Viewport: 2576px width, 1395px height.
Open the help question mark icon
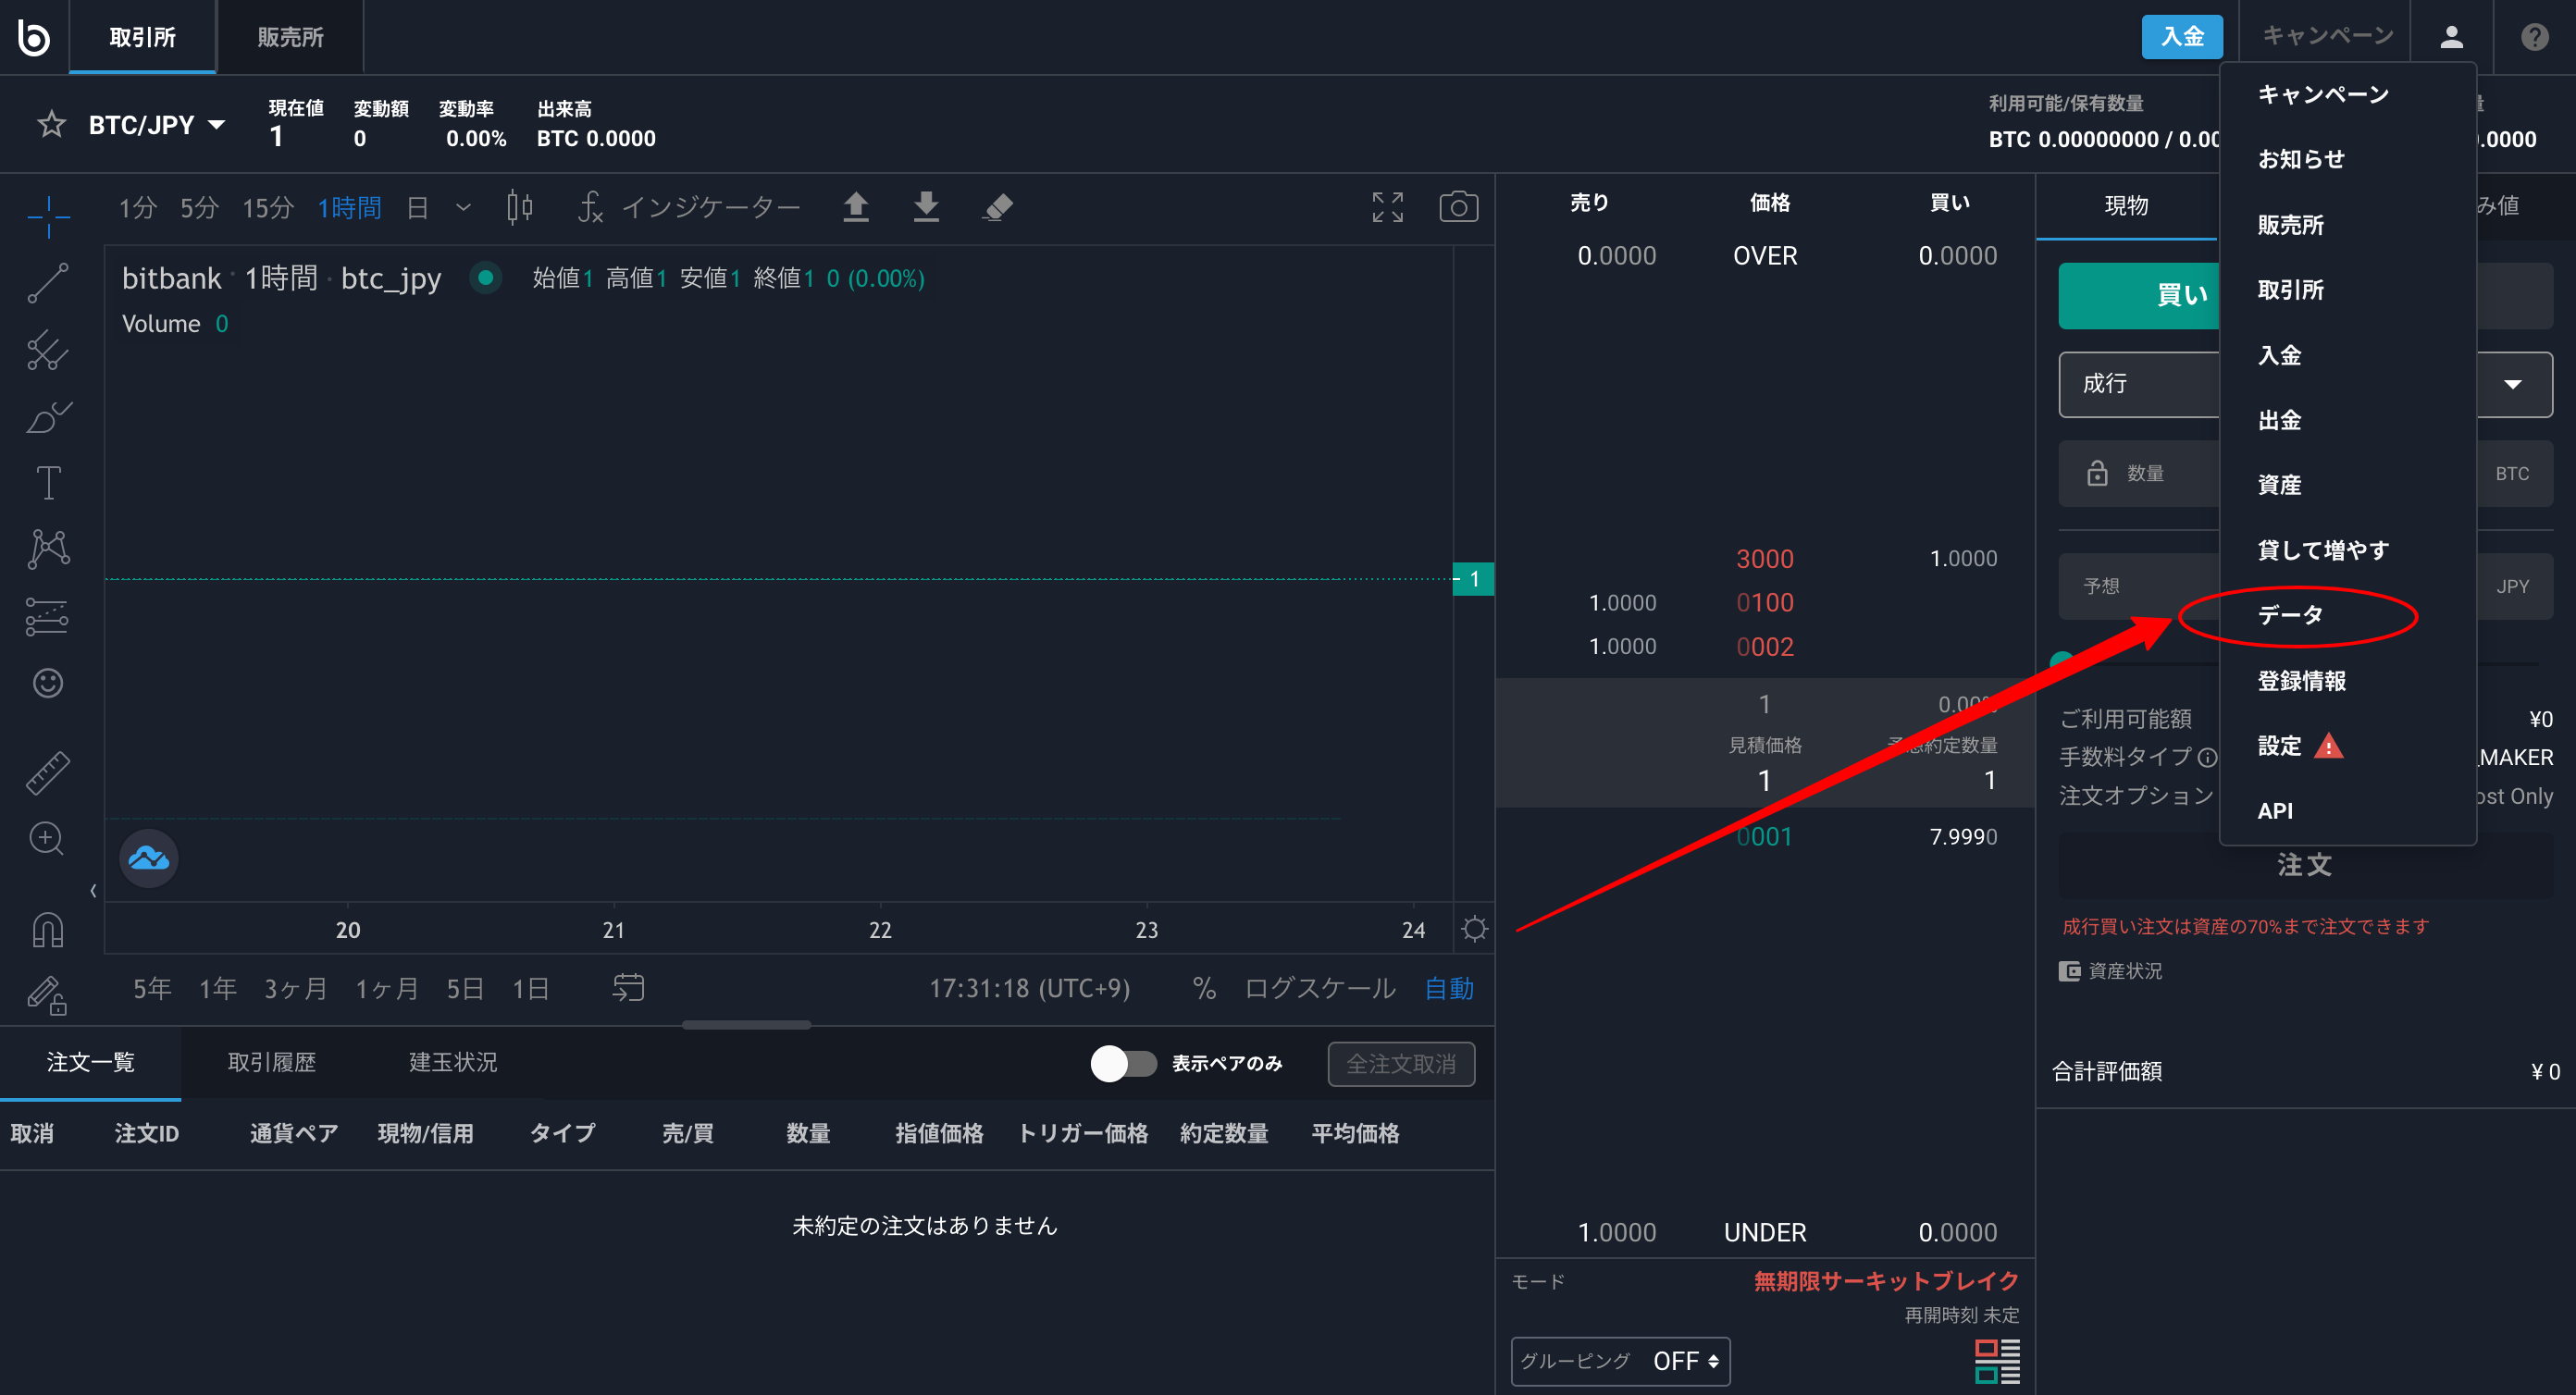click(2534, 37)
